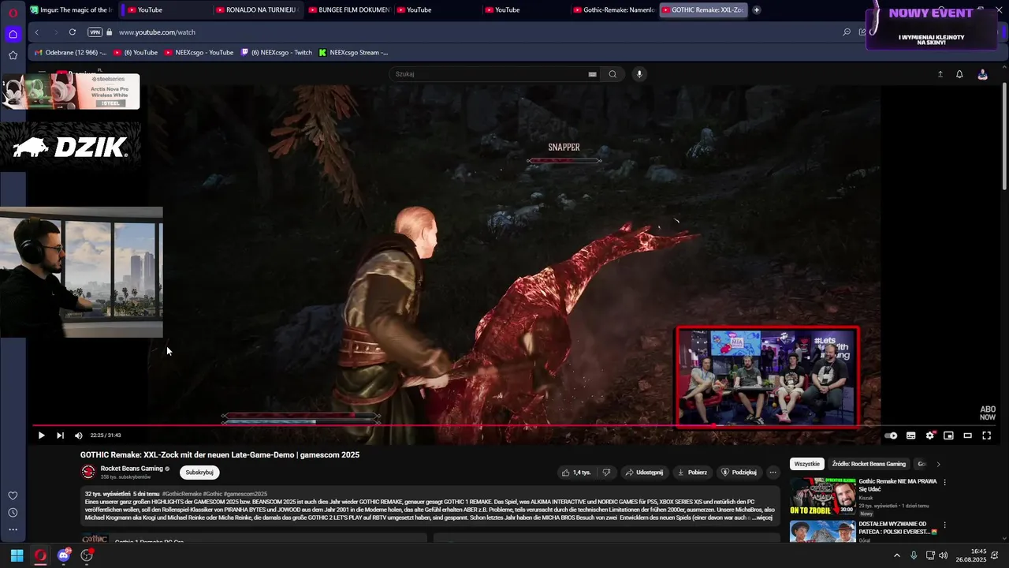
Task: Play the paused YouTube video
Action: coord(41,435)
